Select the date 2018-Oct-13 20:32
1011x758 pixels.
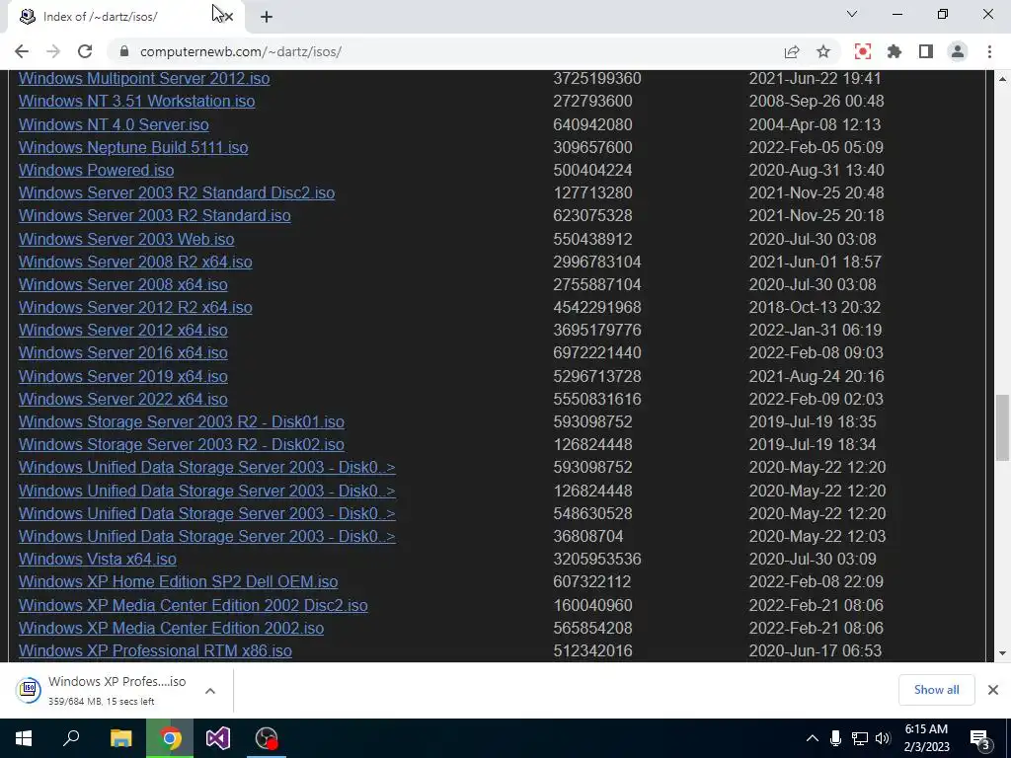815,307
